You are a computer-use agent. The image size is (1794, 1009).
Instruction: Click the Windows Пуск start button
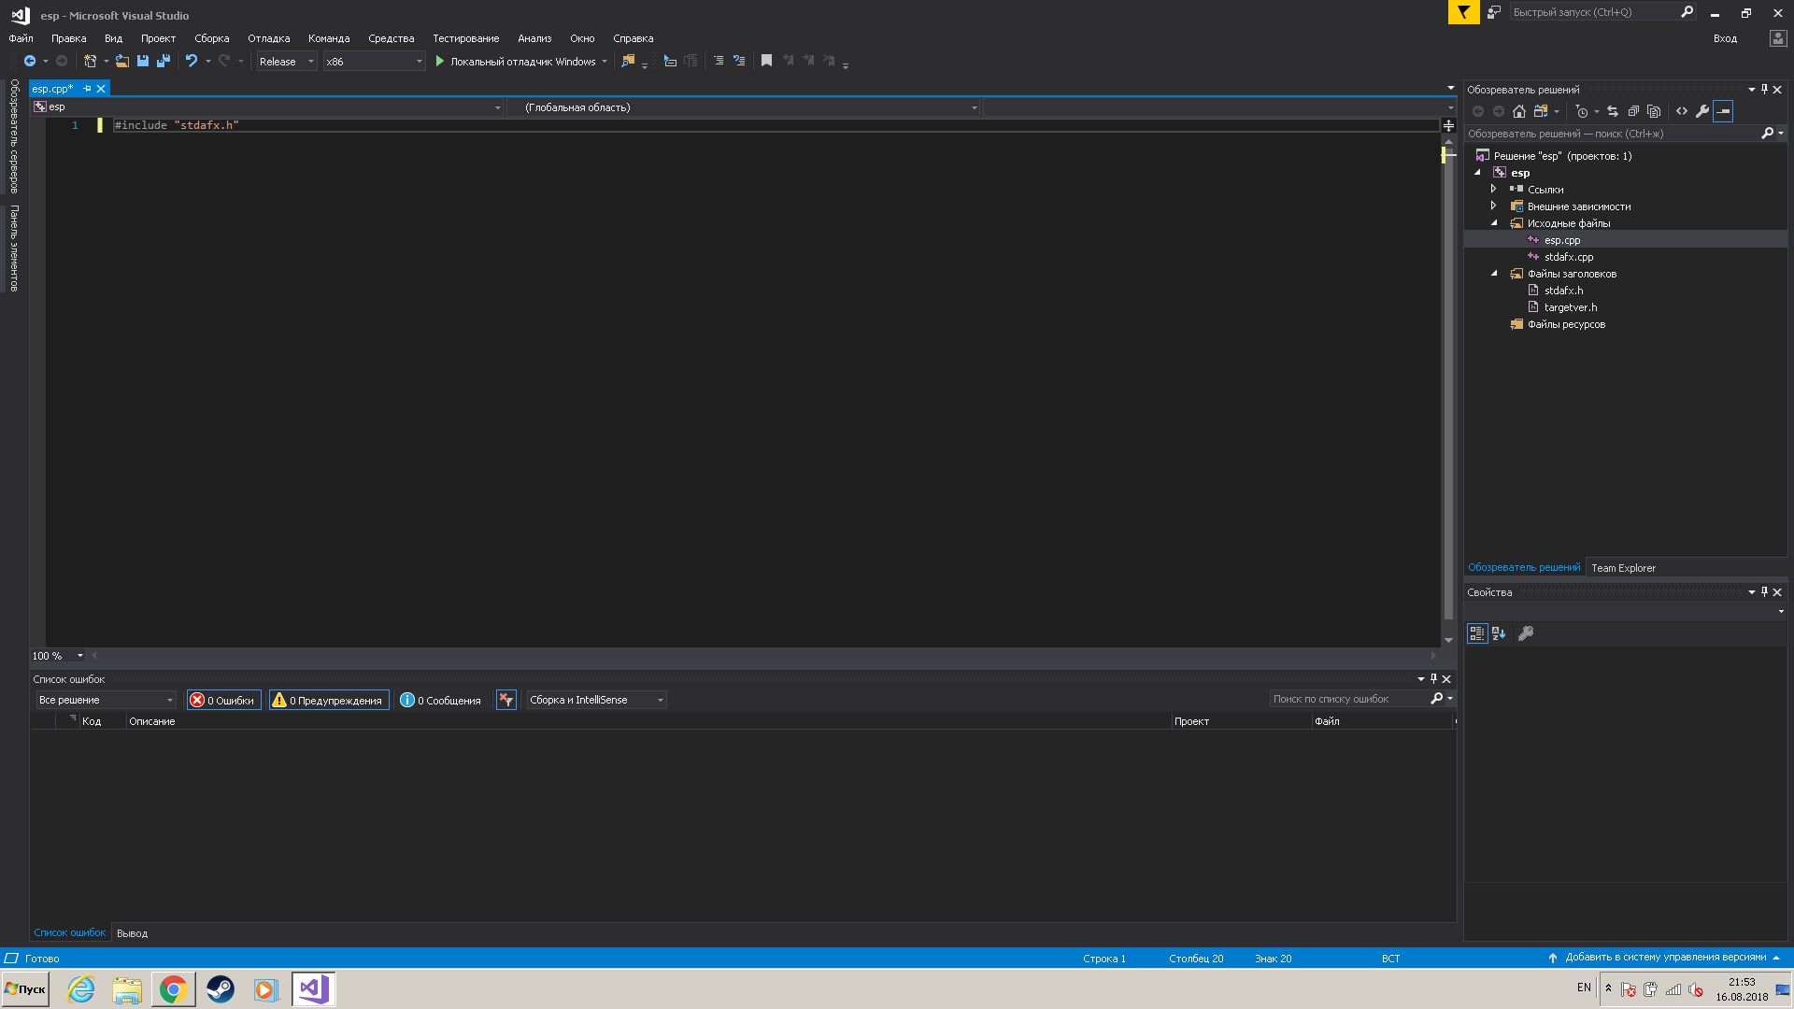(x=25, y=989)
